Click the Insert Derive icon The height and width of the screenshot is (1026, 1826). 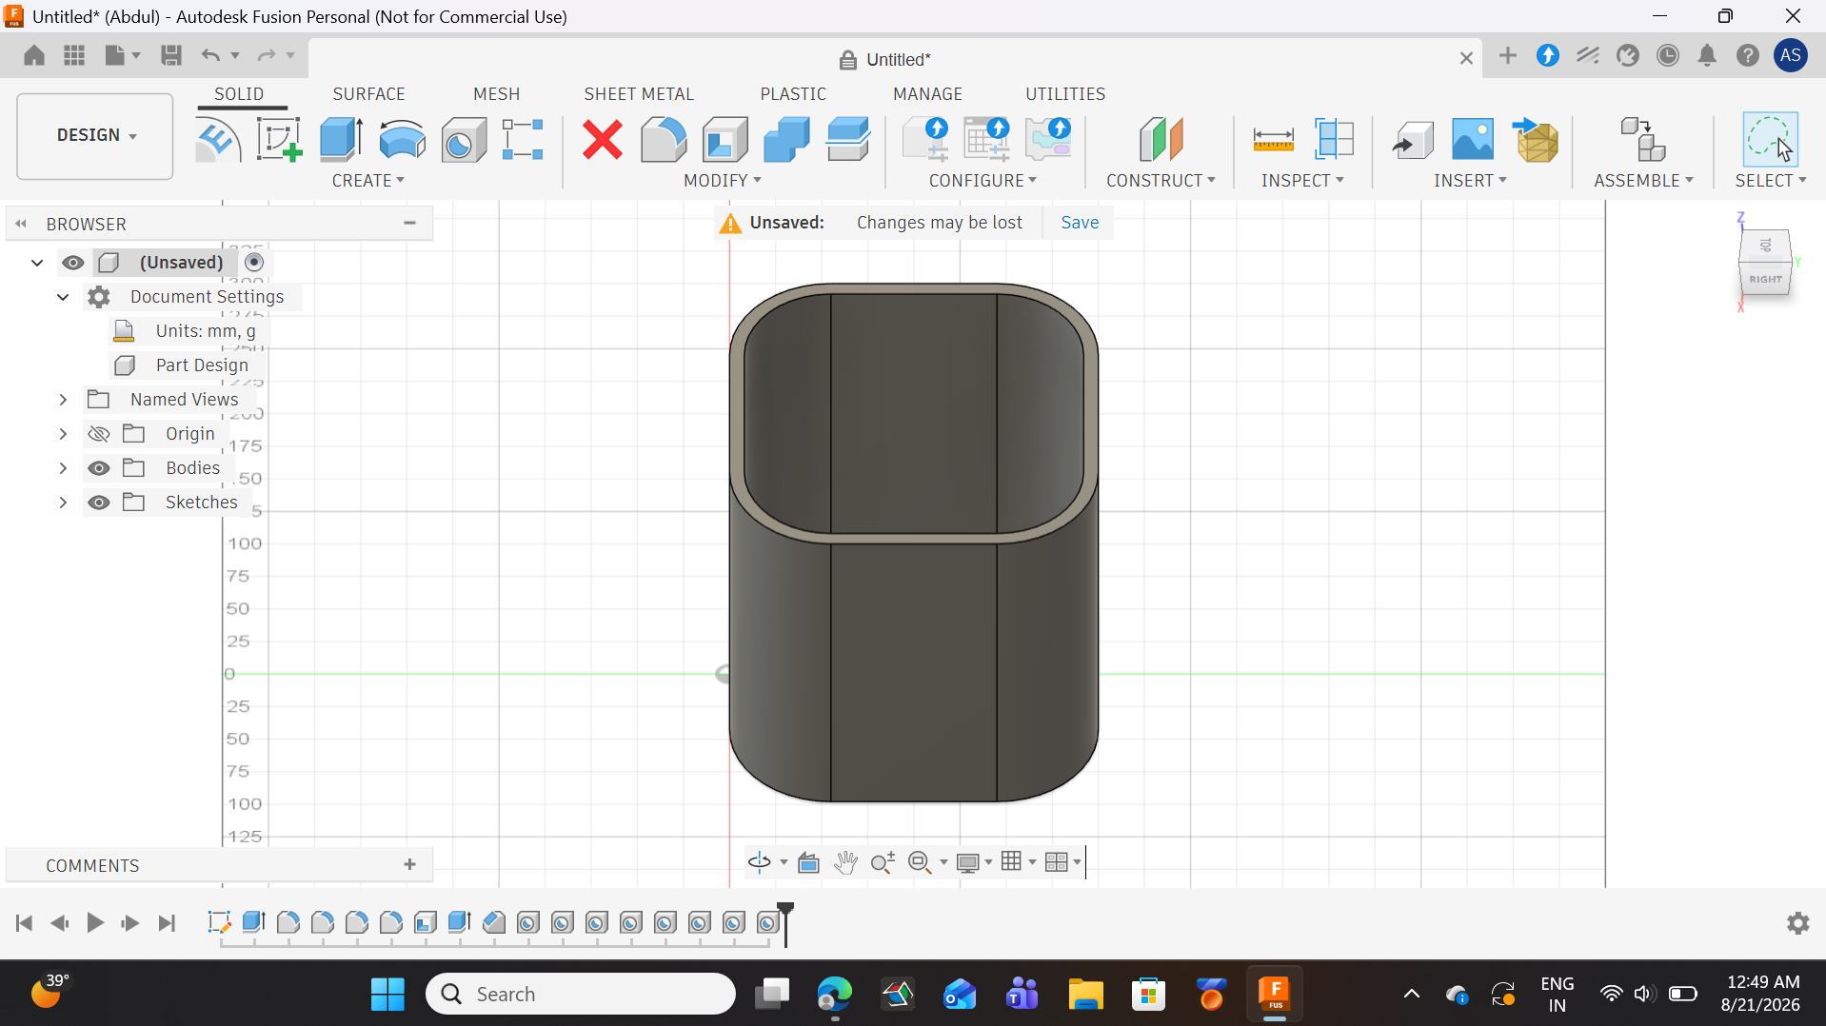click(x=1413, y=140)
